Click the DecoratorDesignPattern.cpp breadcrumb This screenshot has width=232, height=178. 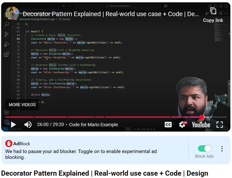(x=37, y=19)
